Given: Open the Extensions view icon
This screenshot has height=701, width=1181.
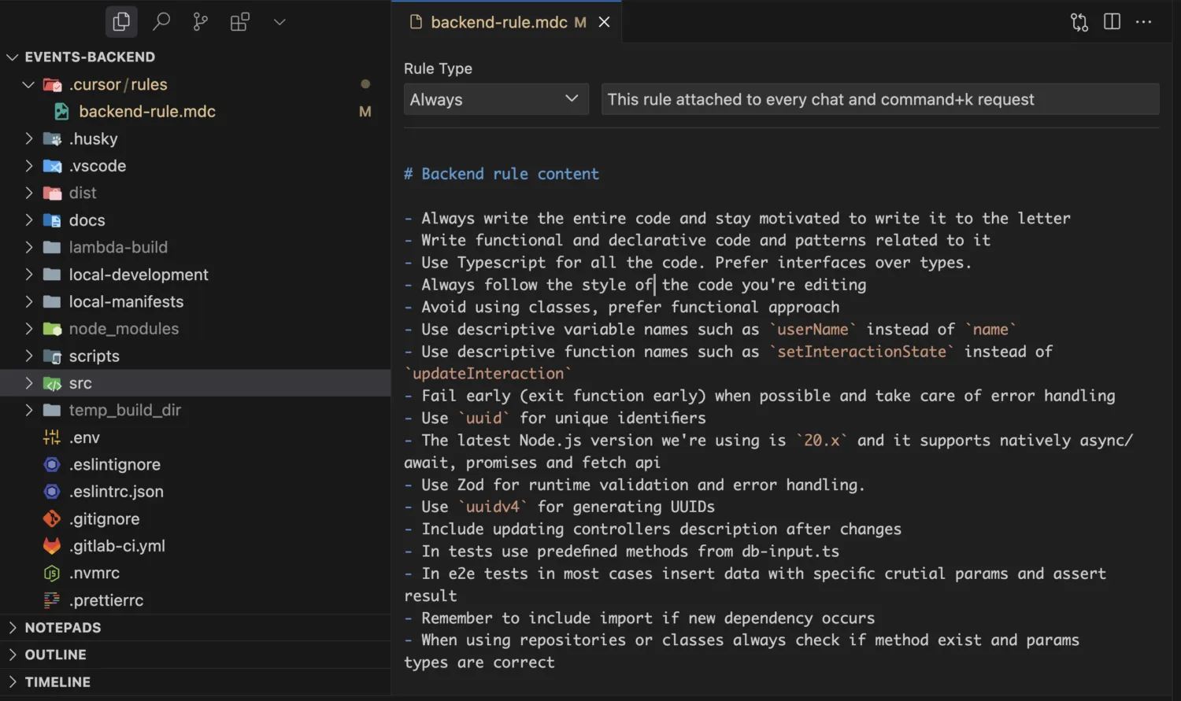Looking at the screenshot, I should [x=240, y=21].
